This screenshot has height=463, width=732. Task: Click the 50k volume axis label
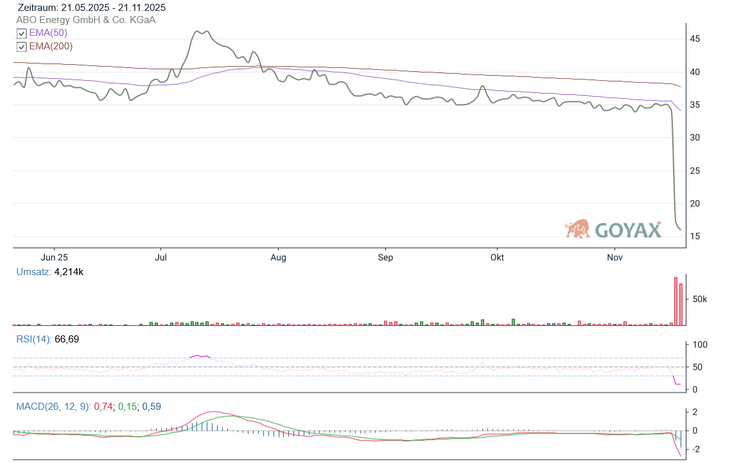[699, 299]
